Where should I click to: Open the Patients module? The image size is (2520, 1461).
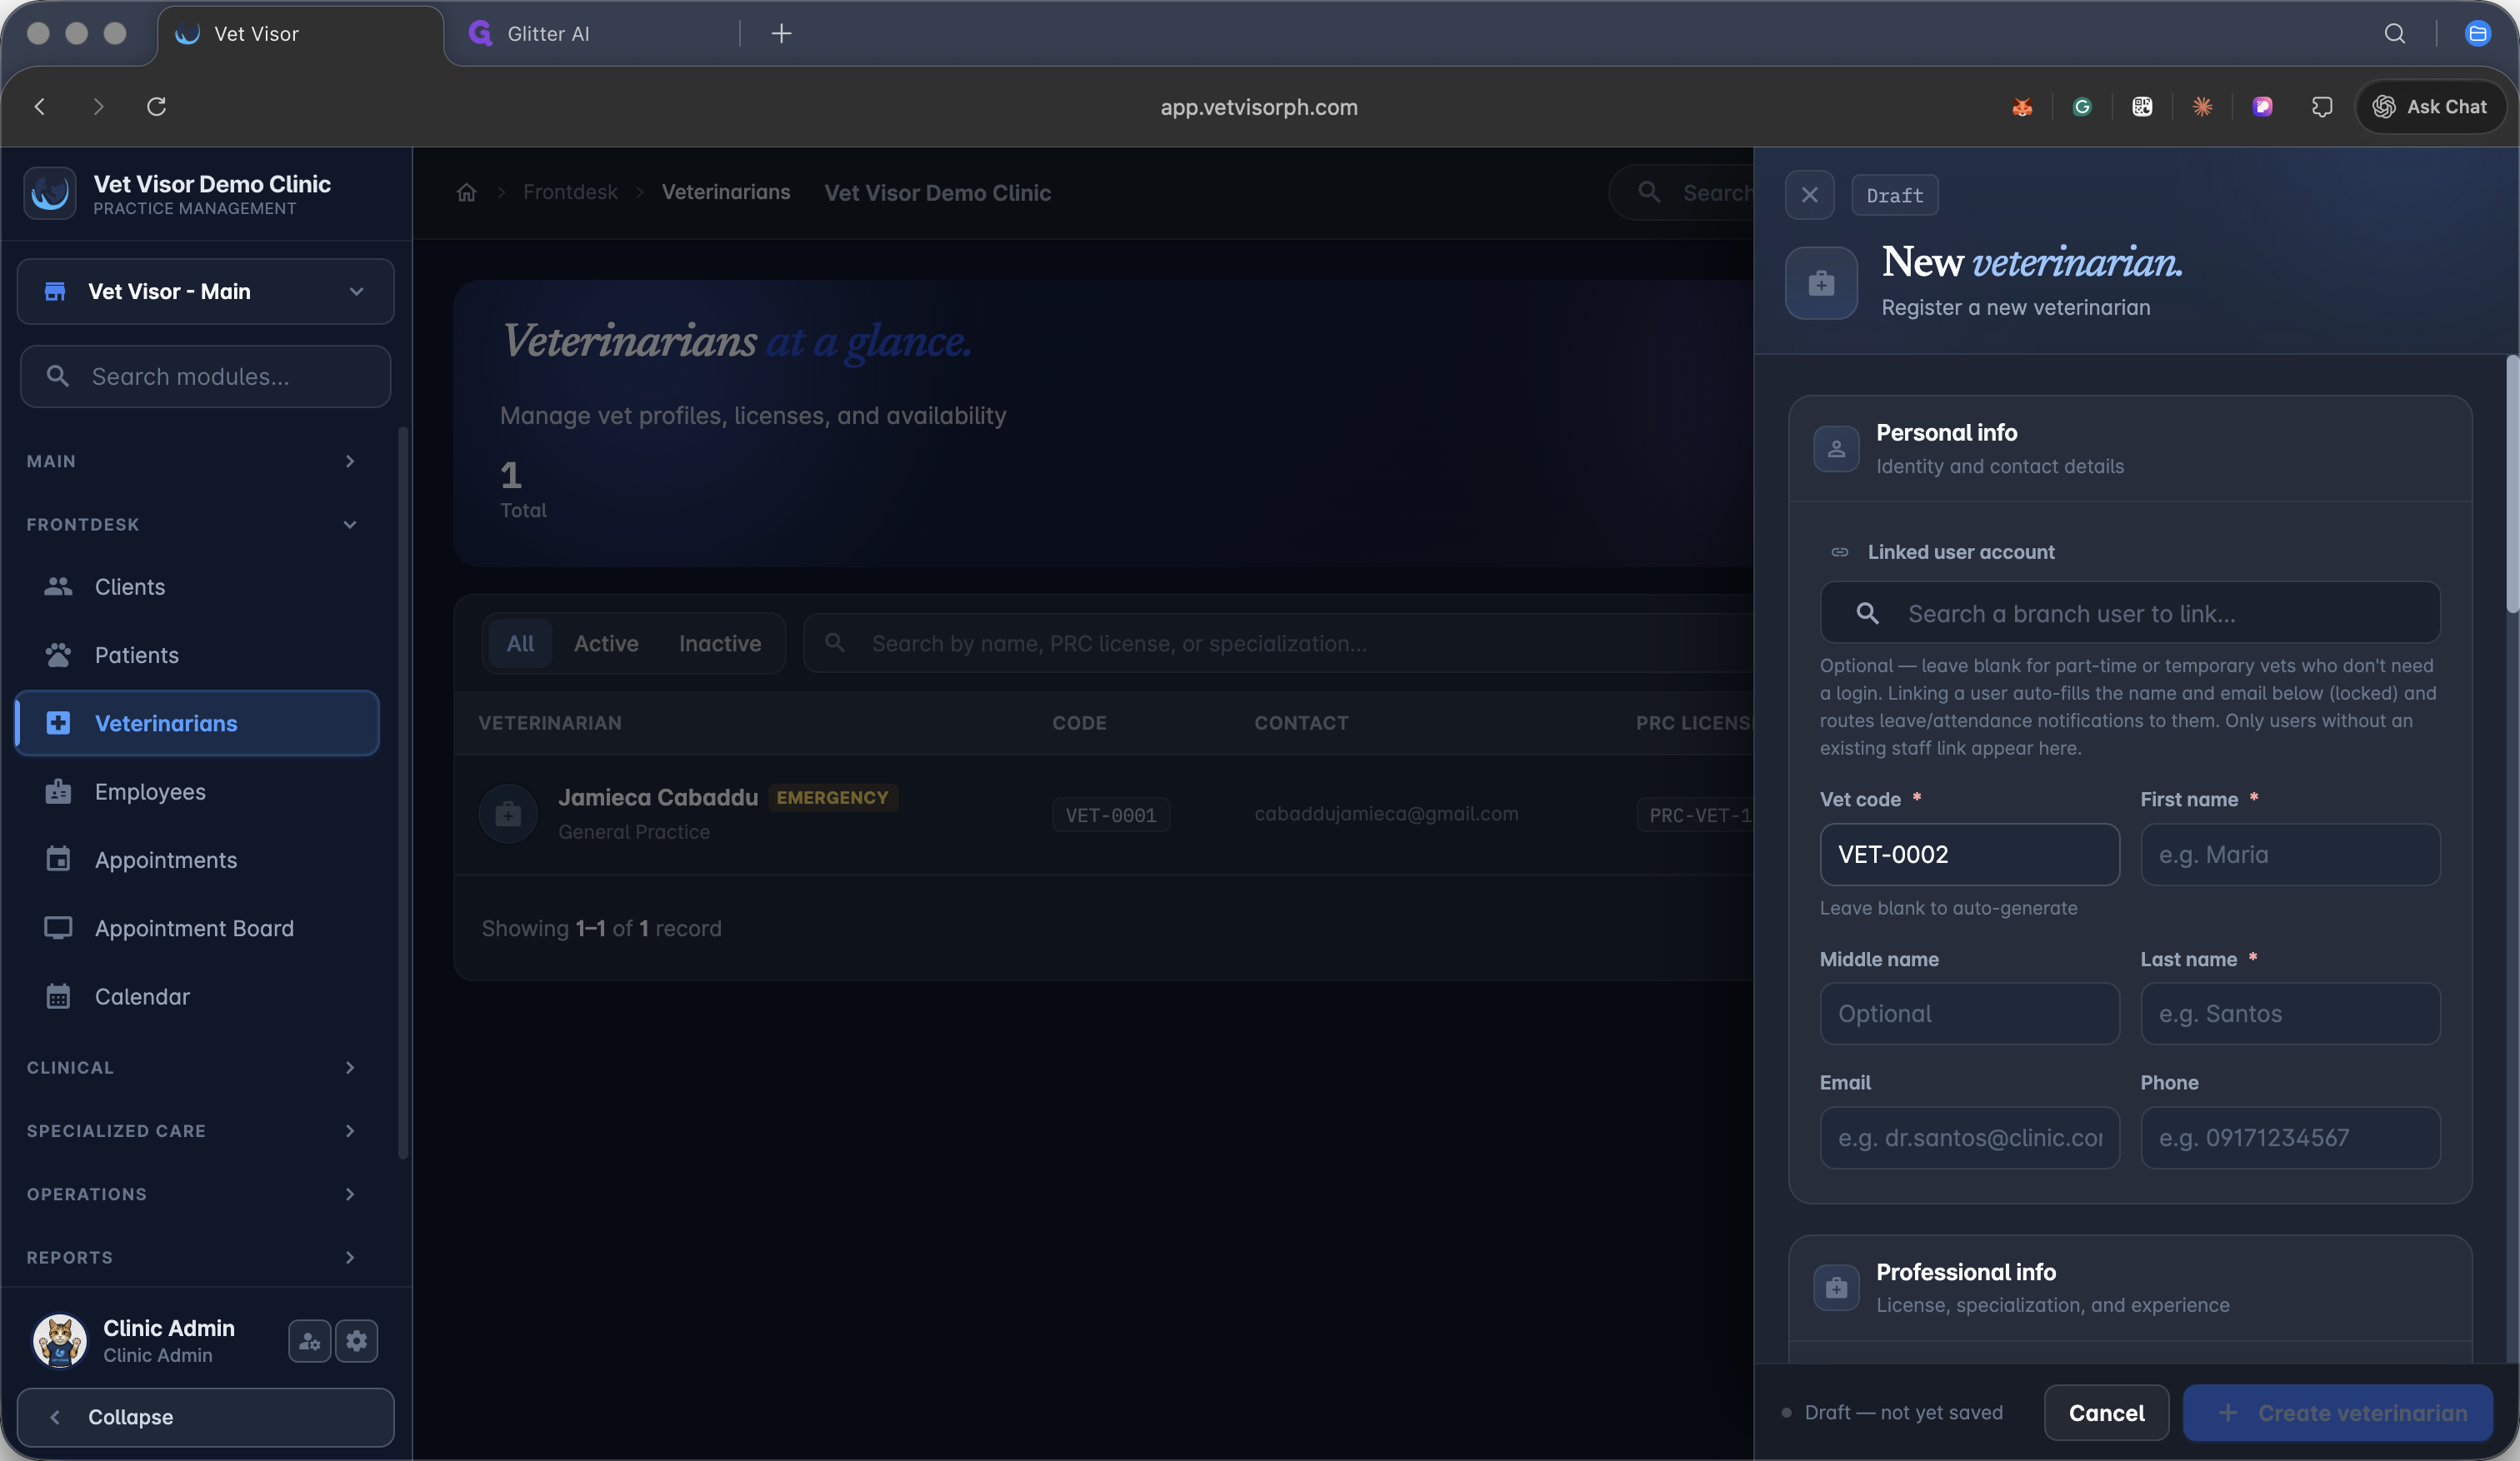tap(198, 655)
